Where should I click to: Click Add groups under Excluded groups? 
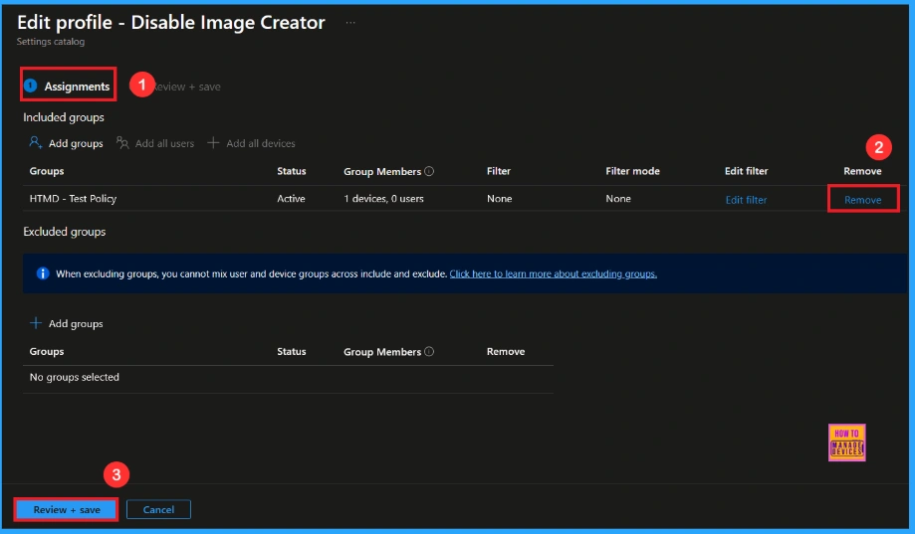pos(76,323)
